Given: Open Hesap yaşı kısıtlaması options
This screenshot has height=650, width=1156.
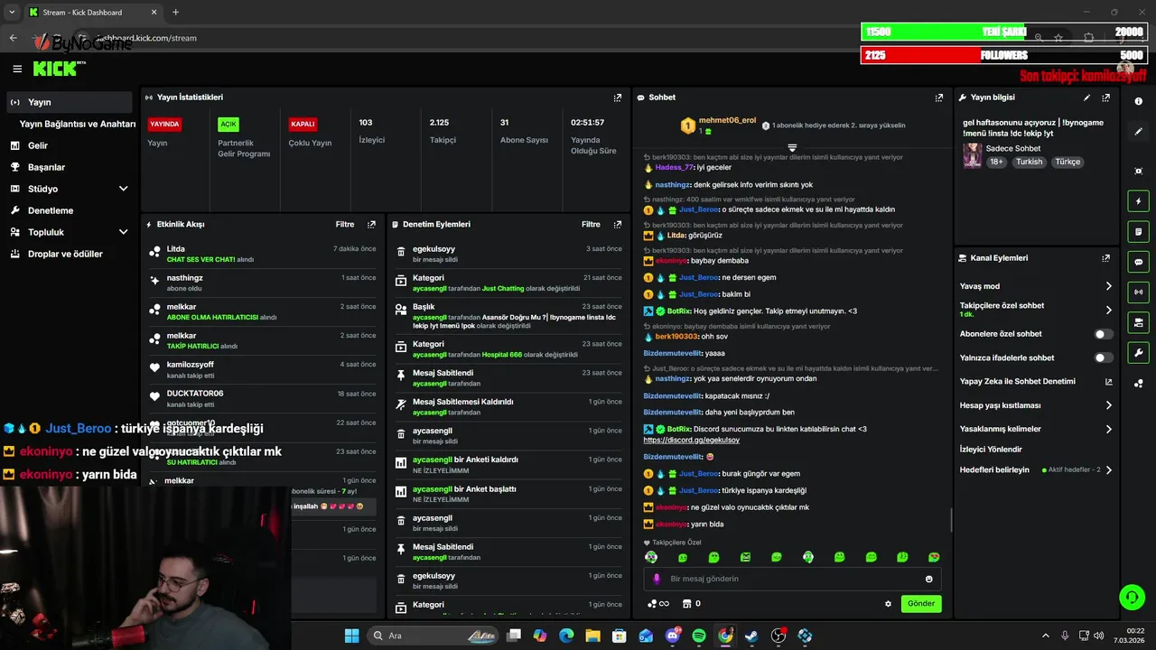Looking at the screenshot, I should tap(1036, 405).
